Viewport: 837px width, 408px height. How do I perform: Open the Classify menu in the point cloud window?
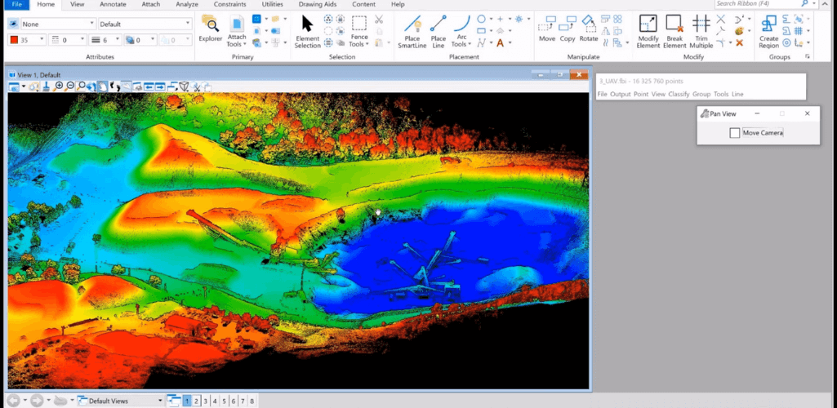point(679,95)
